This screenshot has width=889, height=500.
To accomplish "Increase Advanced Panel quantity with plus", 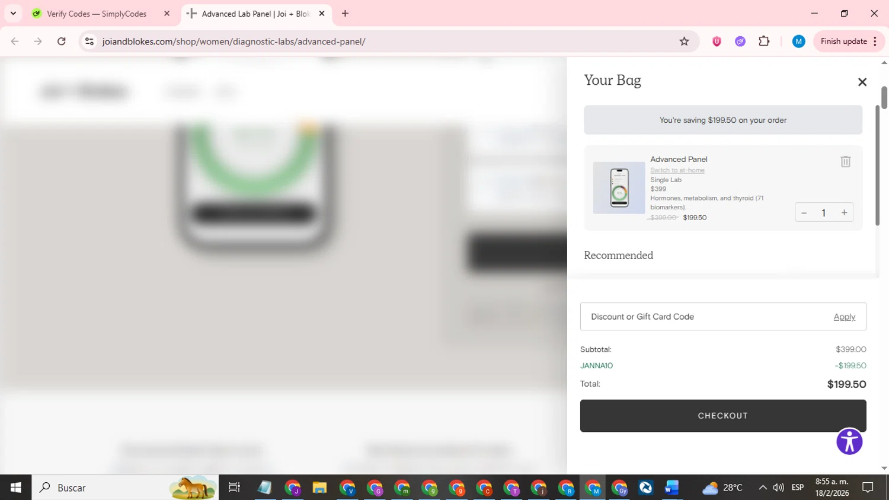I will [844, 212].
